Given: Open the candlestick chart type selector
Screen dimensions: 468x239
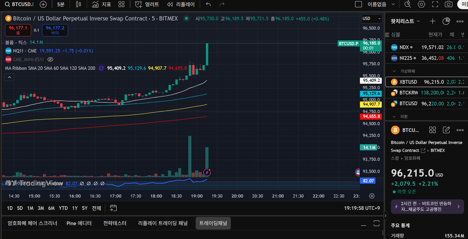Looking at the screenshot, I should click(x=78, y=4).
